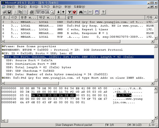159x128 pixels.
Task: Select frame 5 SMB C echo row
Action: [78, 29]
